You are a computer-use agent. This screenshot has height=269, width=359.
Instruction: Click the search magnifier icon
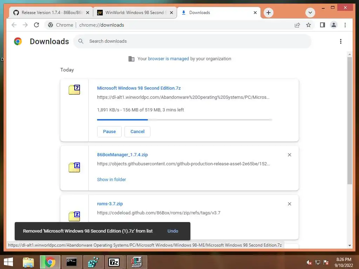(x=81, y=41)
